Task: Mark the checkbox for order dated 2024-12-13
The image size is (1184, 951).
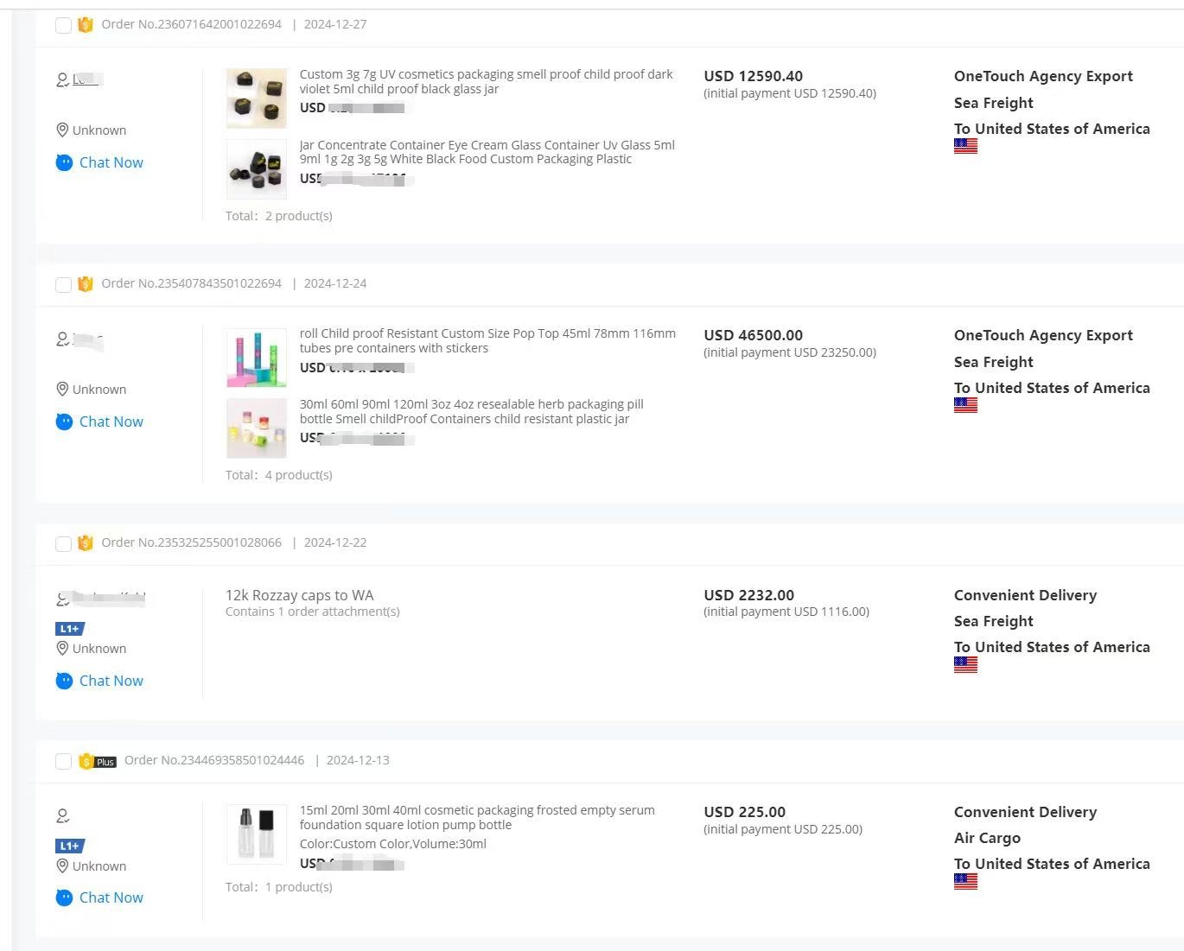Action: pos(63,761)
